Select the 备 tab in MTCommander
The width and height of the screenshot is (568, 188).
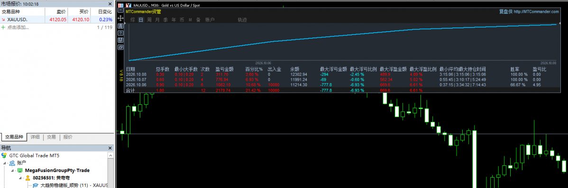tap(198, 20)
